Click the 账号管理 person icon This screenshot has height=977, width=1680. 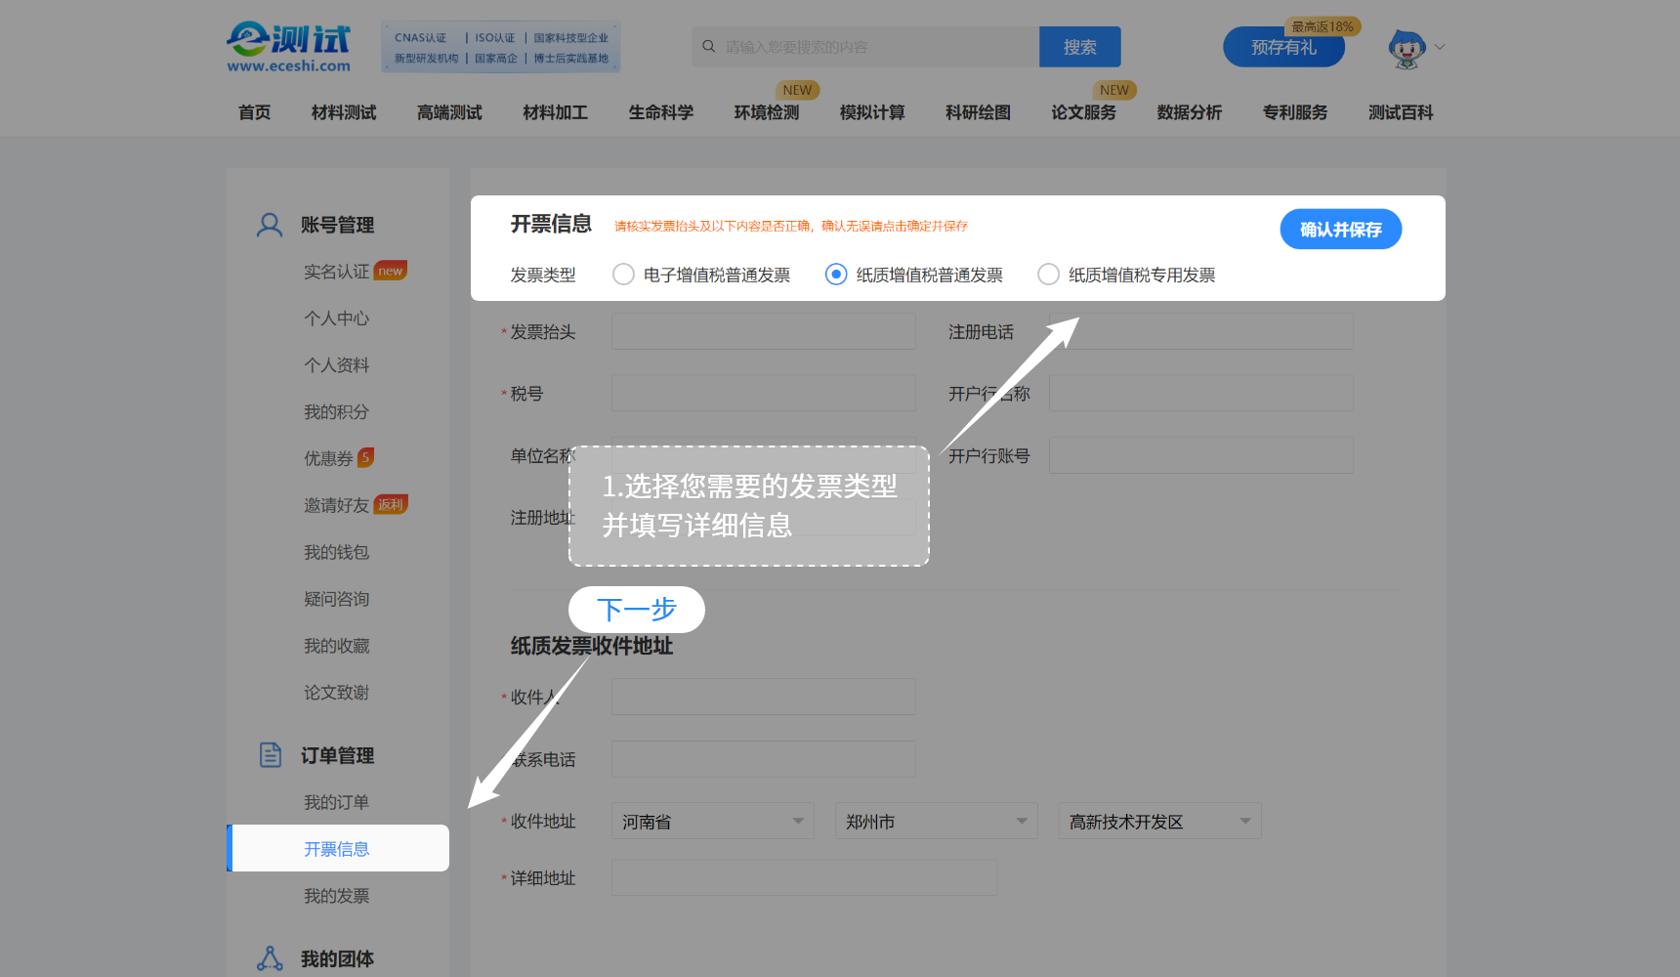click(269, 224)
